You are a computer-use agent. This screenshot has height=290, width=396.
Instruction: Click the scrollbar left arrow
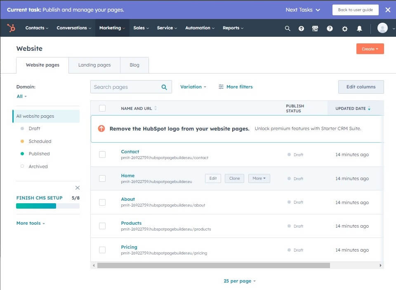click(94, 266)
